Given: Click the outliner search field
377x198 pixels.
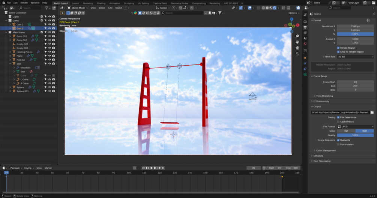Looking at the screenshot, I should tap(30, 8).
